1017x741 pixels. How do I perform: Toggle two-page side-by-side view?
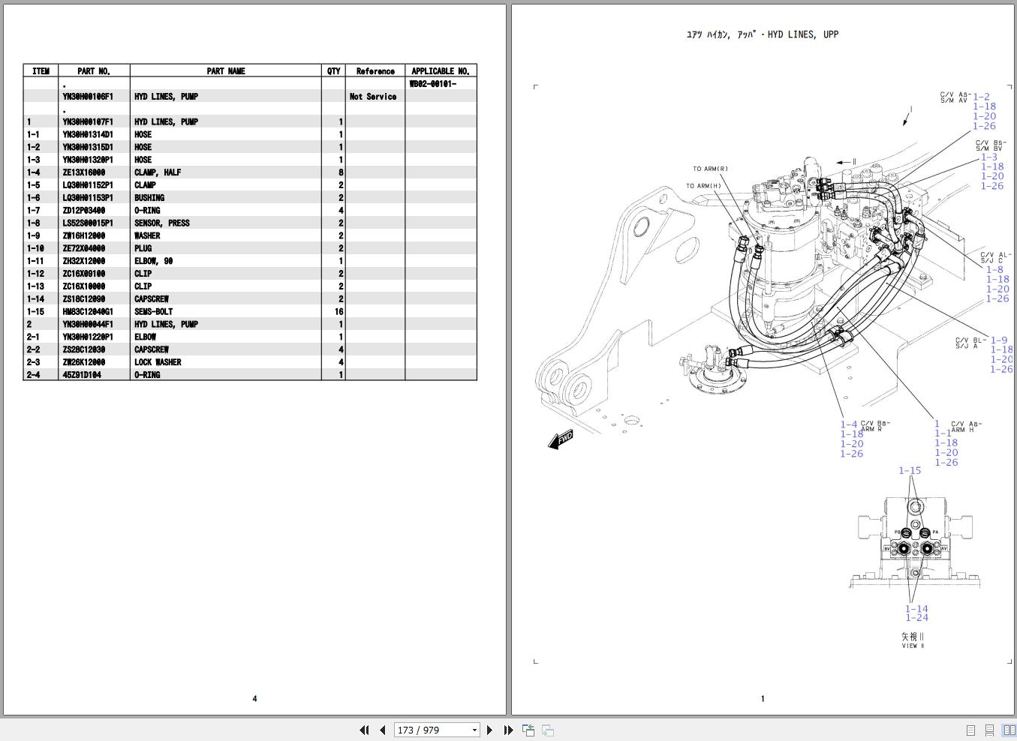coord(1009,730)
